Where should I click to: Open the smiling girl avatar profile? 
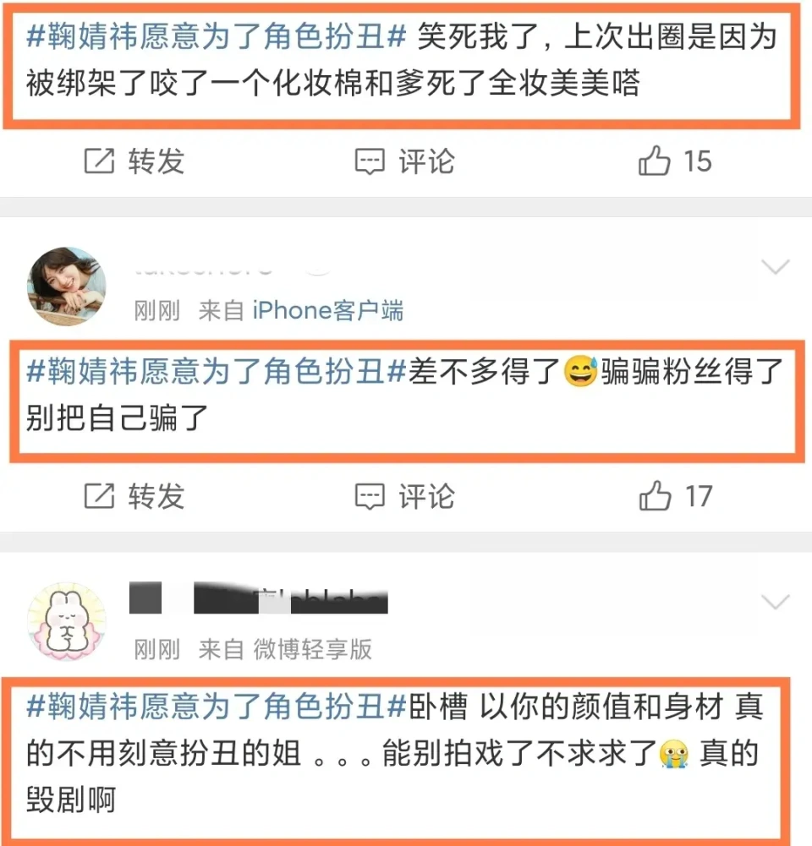pos(67,286)
